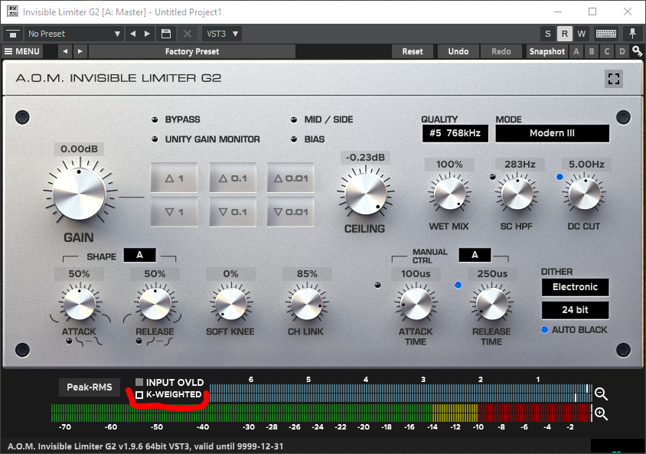Select previous factory preset arrow
The height and width of the screenshot is (454, 646).
(x=65, y=51)
